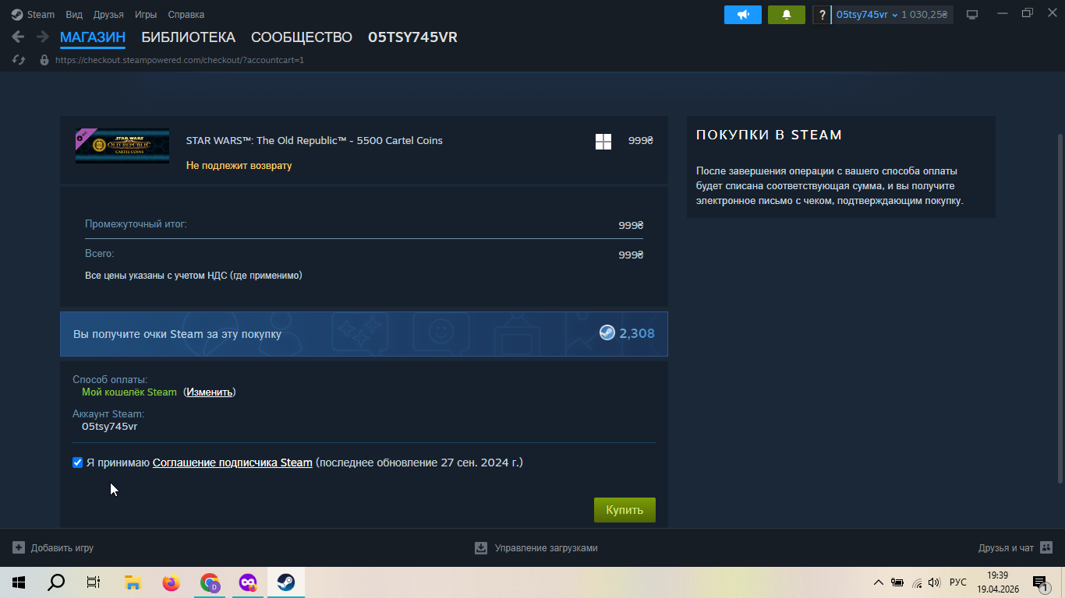Click Мой кошелёк Steam payment method
The width and height of the screenshot is (1065, 598).
[129, 392]
